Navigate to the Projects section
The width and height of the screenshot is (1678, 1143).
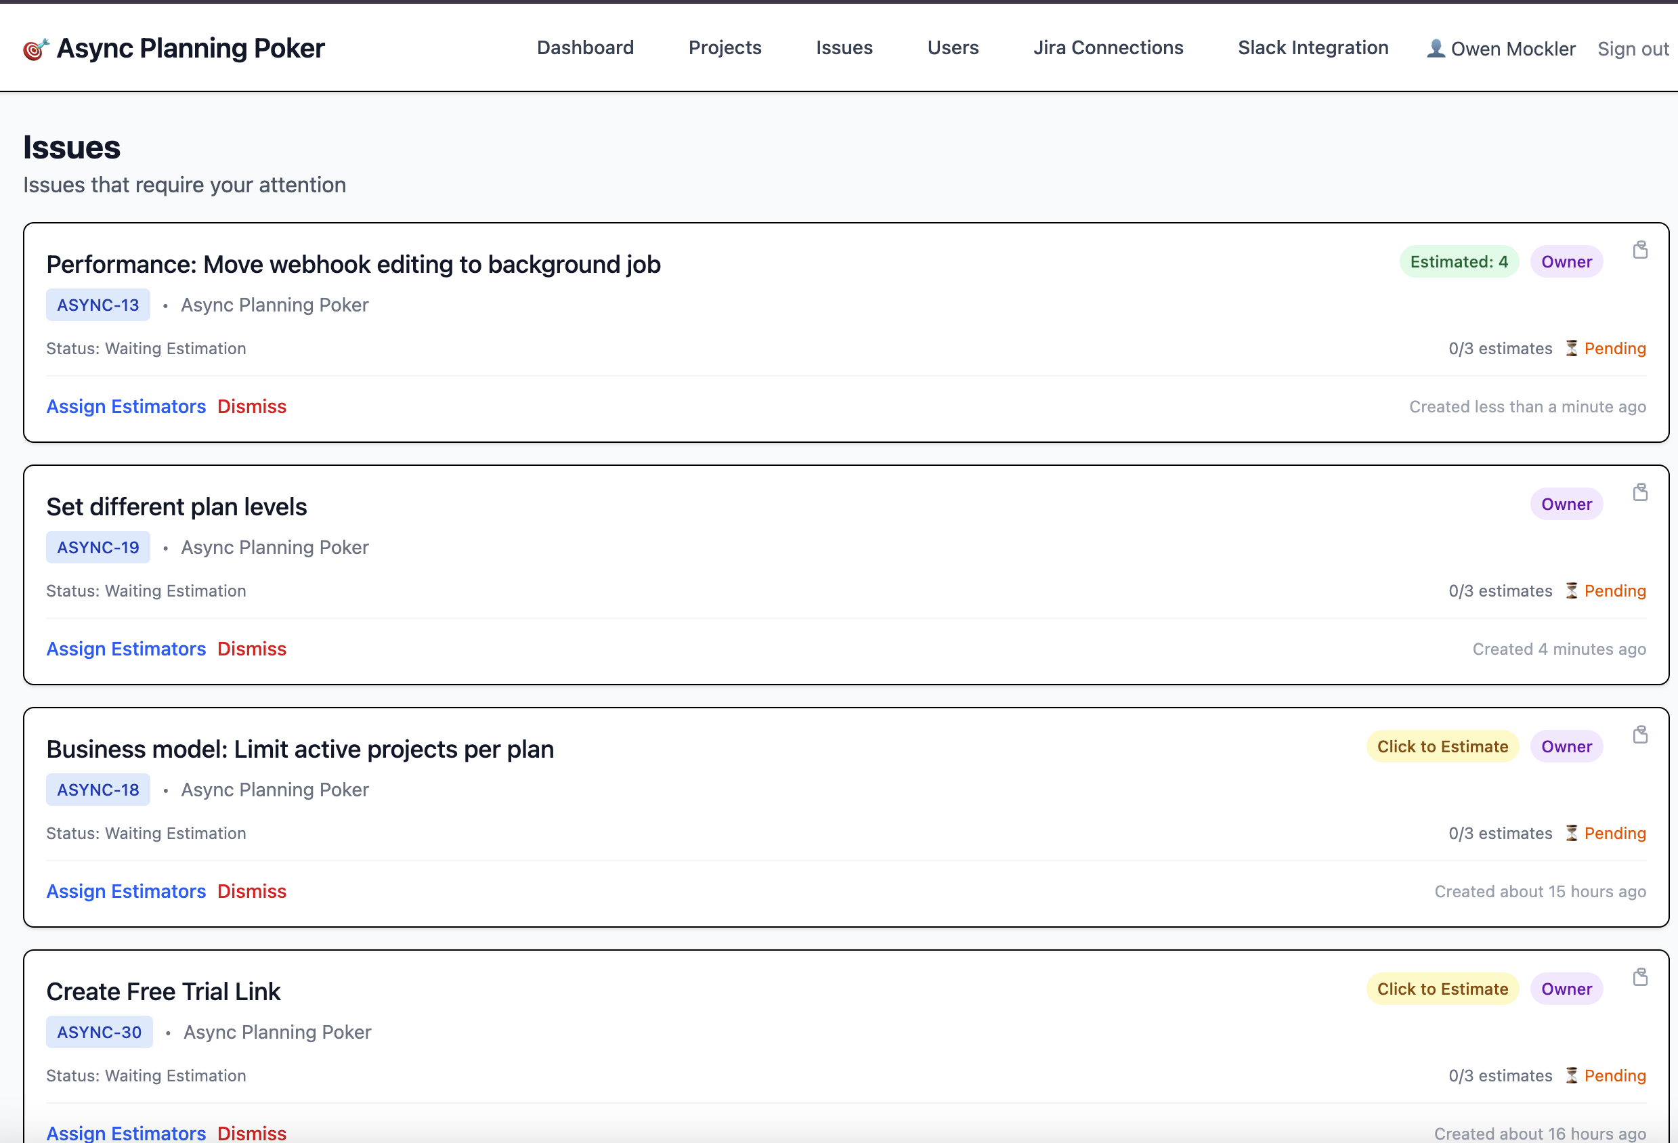tap(725, 47)
